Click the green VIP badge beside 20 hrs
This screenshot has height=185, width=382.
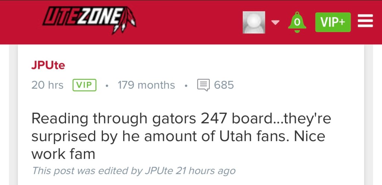[x=84, y=85]
